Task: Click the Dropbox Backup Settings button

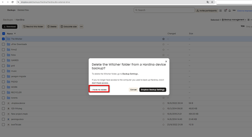Action: [153, 90]
